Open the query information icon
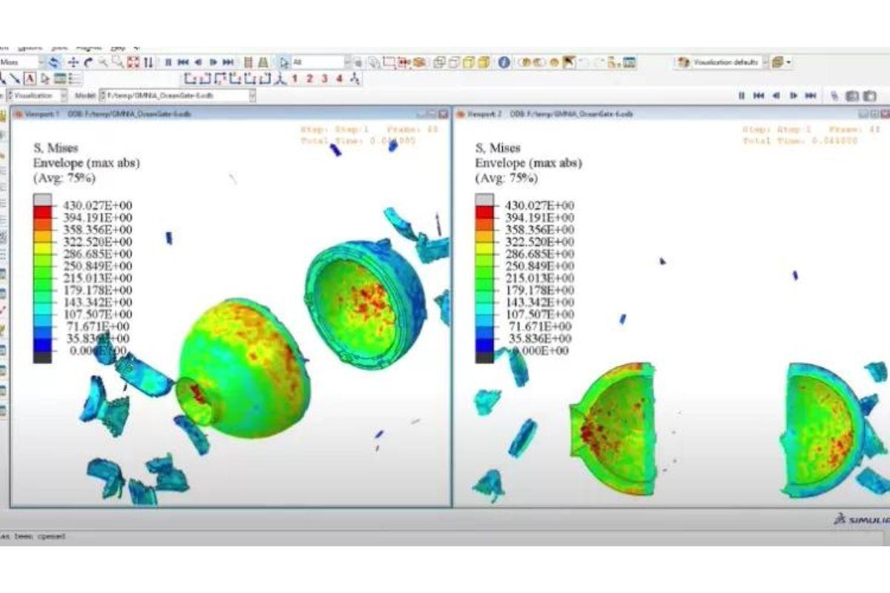 coord(504,63)
